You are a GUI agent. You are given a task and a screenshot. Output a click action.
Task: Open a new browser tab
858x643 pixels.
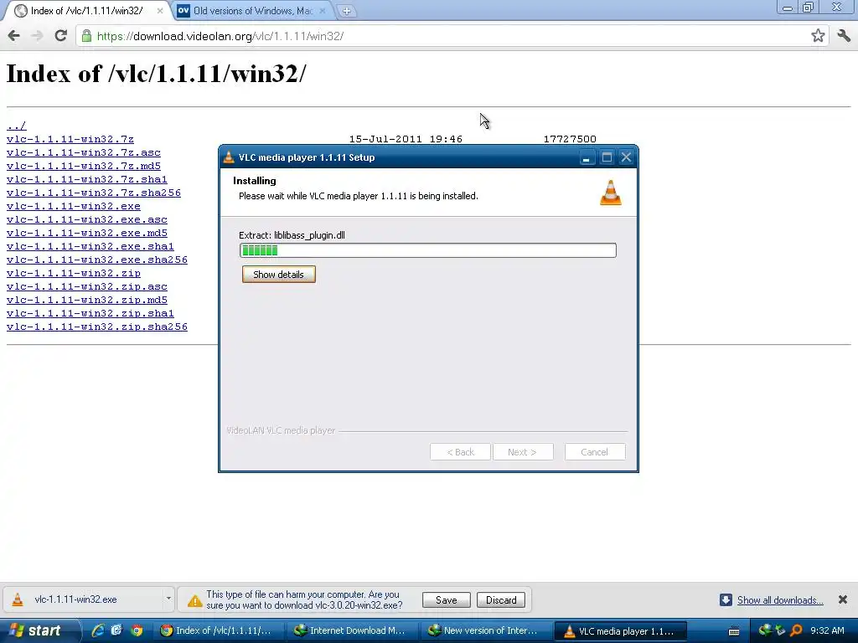[346, 11]
